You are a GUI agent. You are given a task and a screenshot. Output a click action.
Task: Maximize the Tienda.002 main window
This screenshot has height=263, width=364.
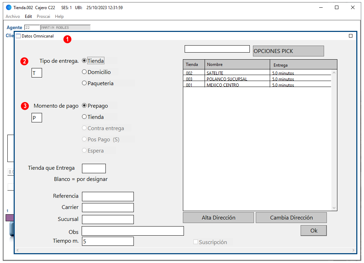[x=337, y=7]
